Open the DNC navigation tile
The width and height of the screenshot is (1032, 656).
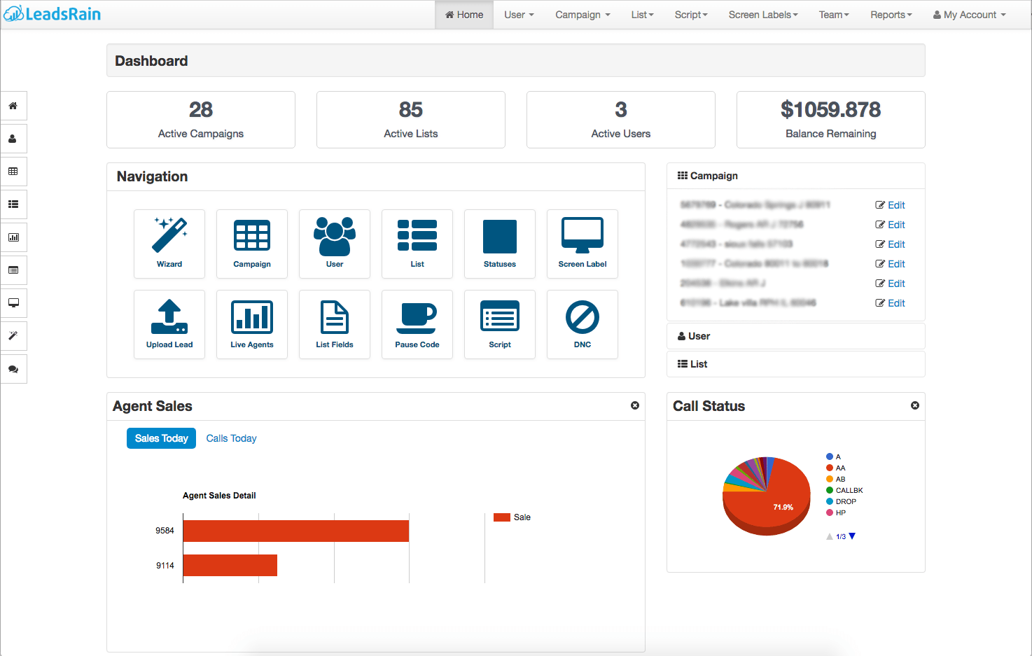click(x=583, y=324)
